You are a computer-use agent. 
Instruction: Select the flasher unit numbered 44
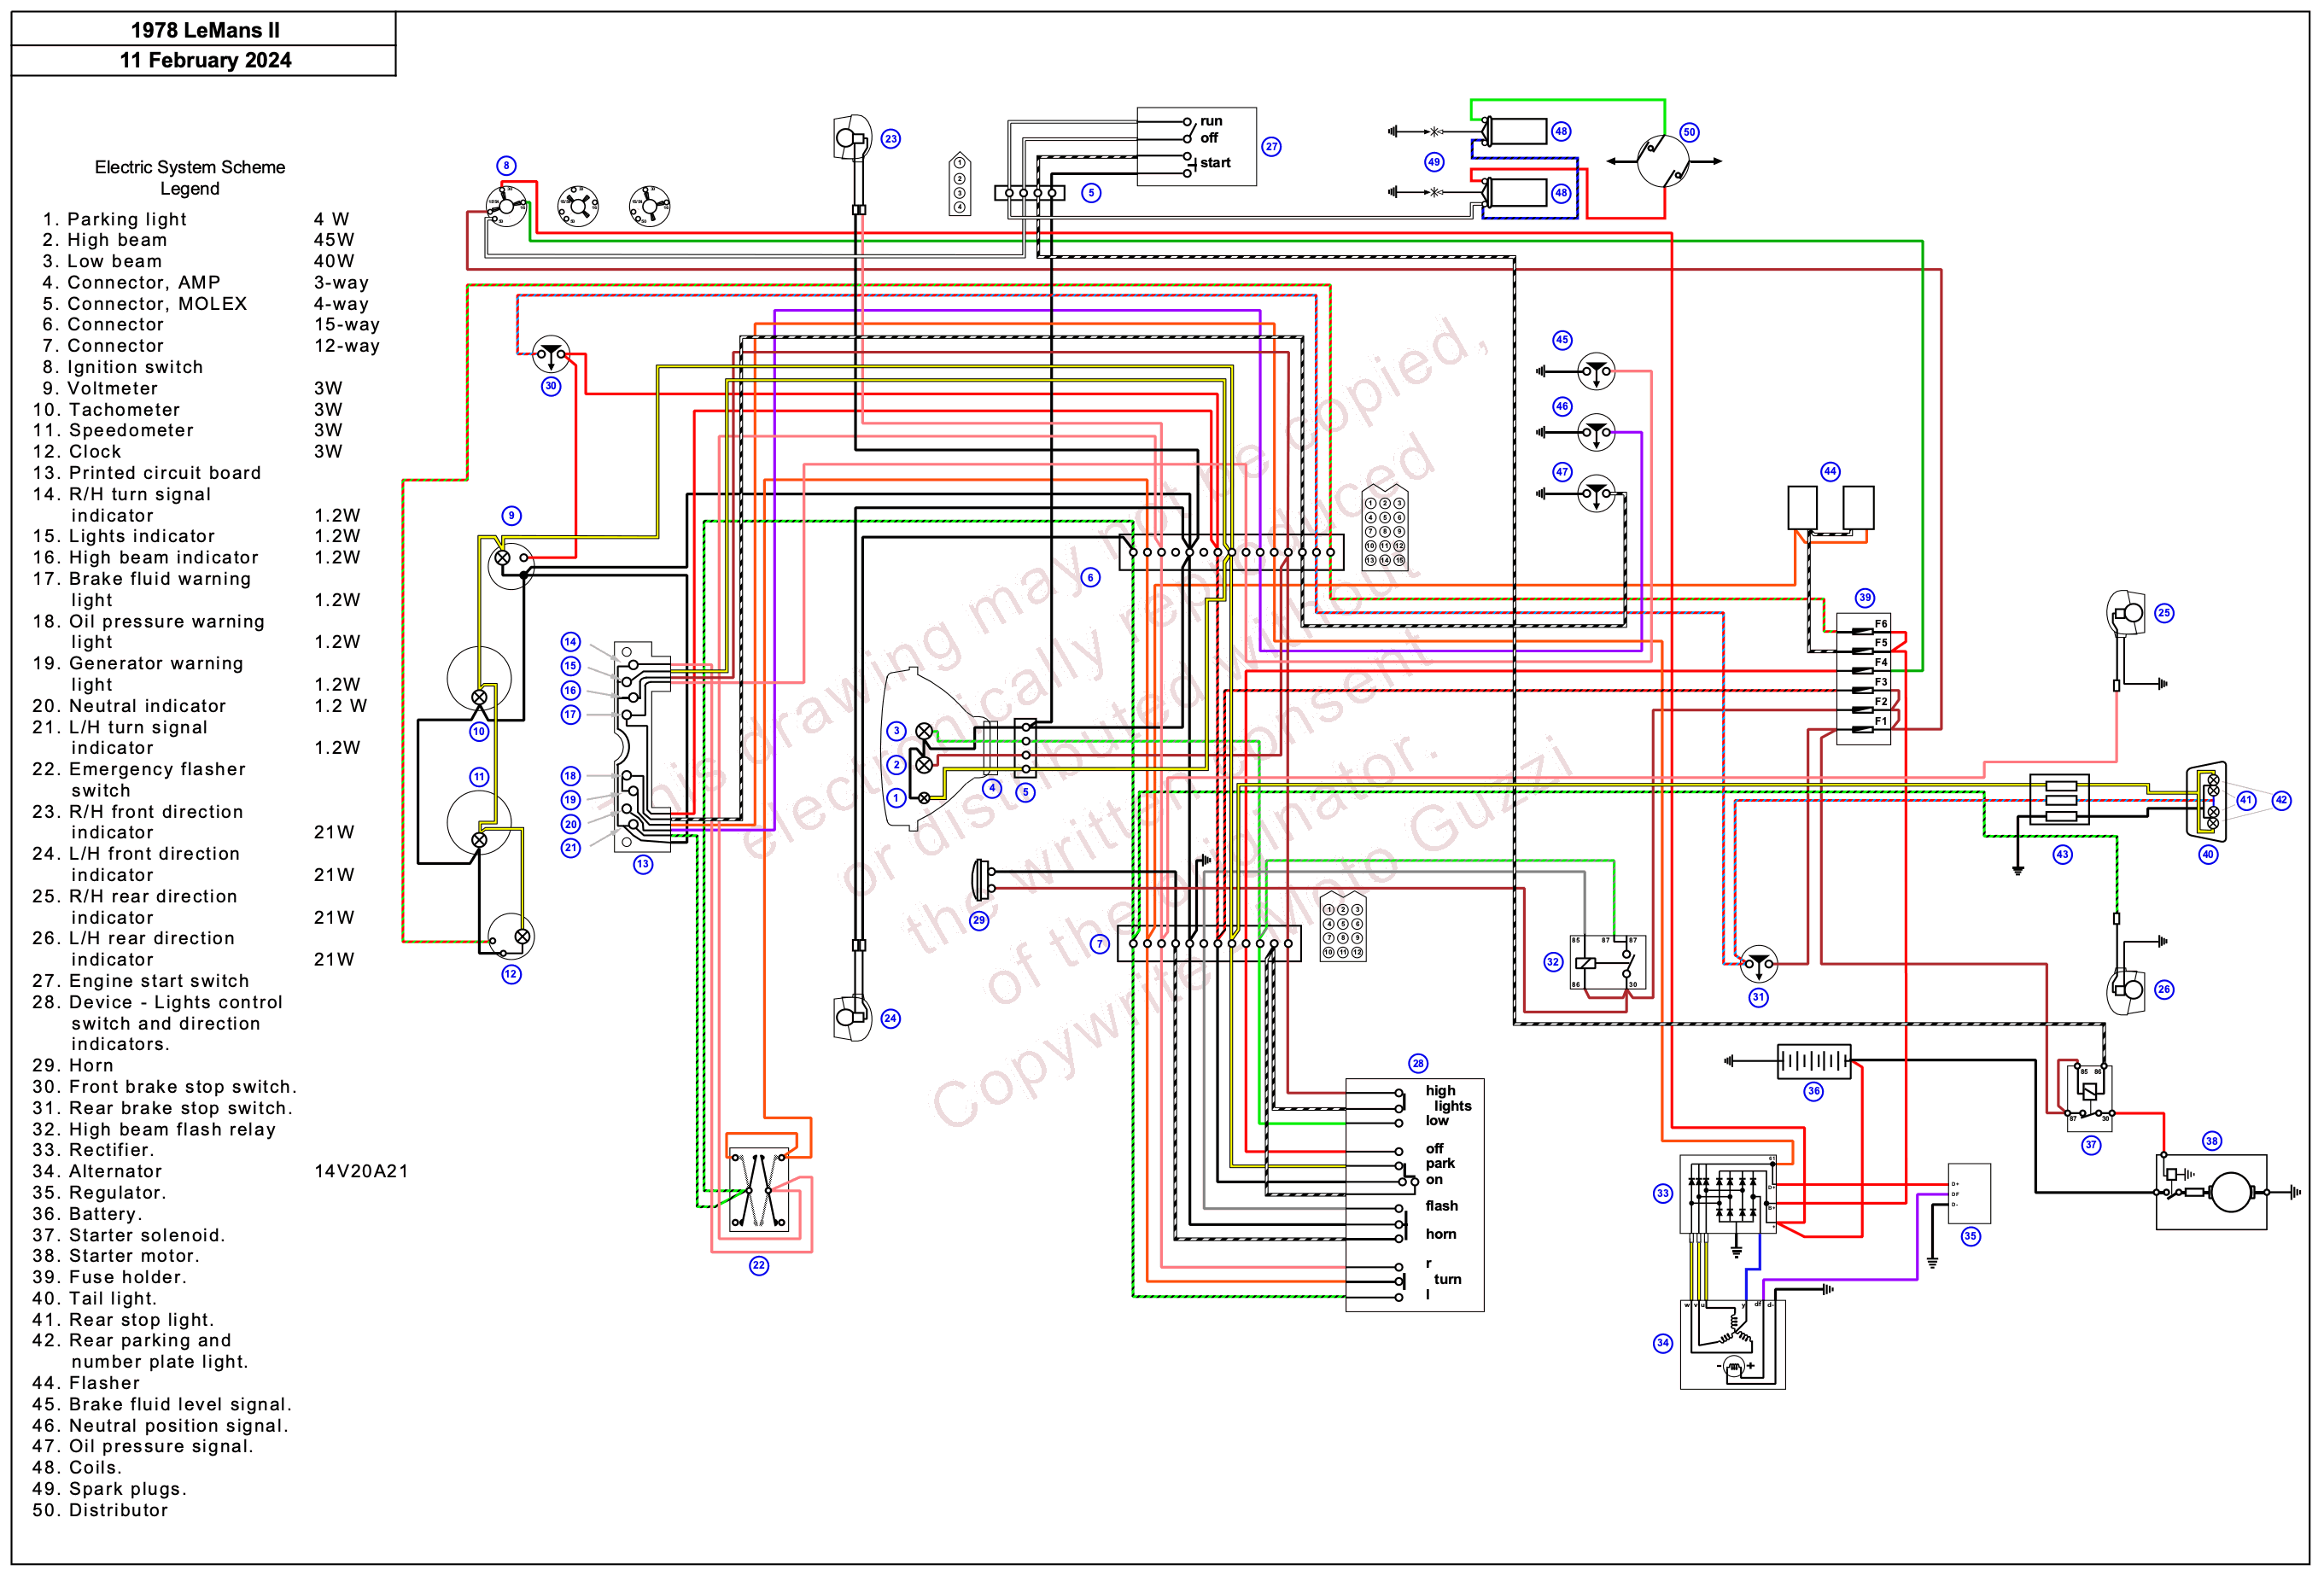pyautogui.click(x=1830, y=508)
